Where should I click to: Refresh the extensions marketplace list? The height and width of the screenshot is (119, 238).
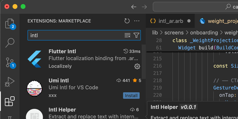click(127, 21)
